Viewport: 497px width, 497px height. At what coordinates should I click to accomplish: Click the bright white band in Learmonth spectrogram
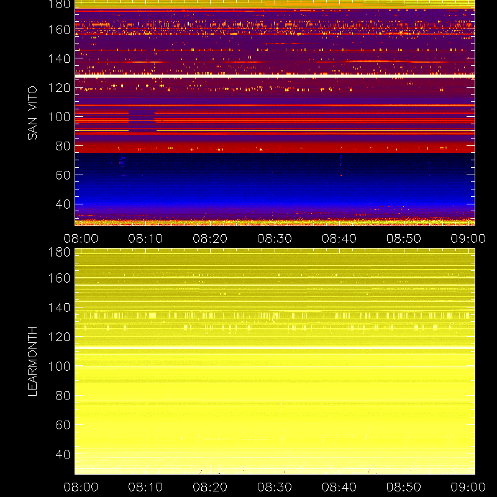click(x=275, y=348)
